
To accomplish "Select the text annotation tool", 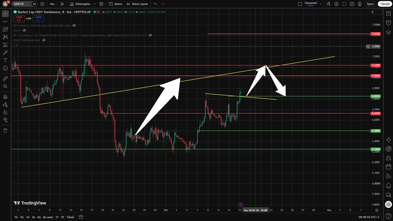I will [x=5, y=61].
